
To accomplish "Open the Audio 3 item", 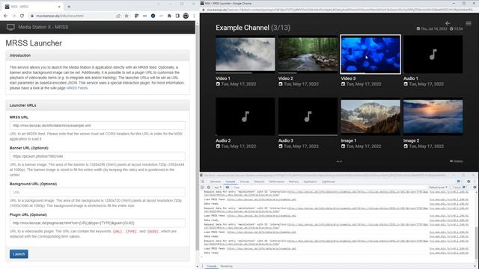I will pyautogui.click(x=308, y=117).
